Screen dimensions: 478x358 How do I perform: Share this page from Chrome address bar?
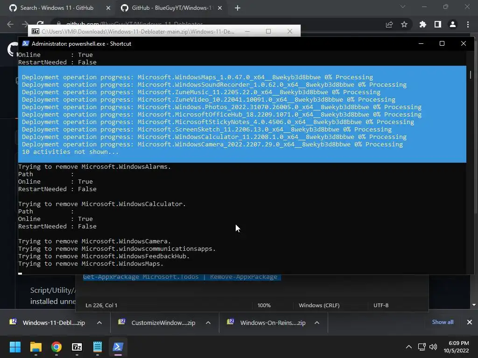[x=389, y=25]
